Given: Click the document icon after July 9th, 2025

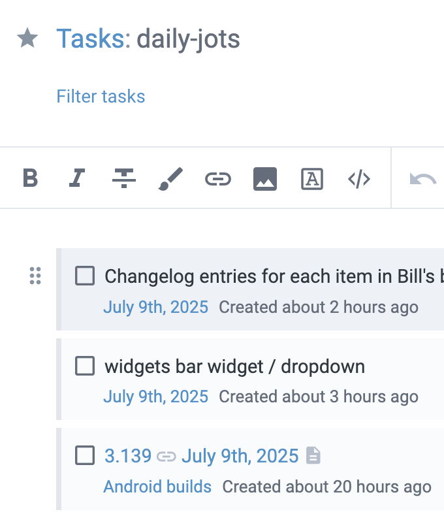Looking at the screenshot, I should (x=313, y=455).
